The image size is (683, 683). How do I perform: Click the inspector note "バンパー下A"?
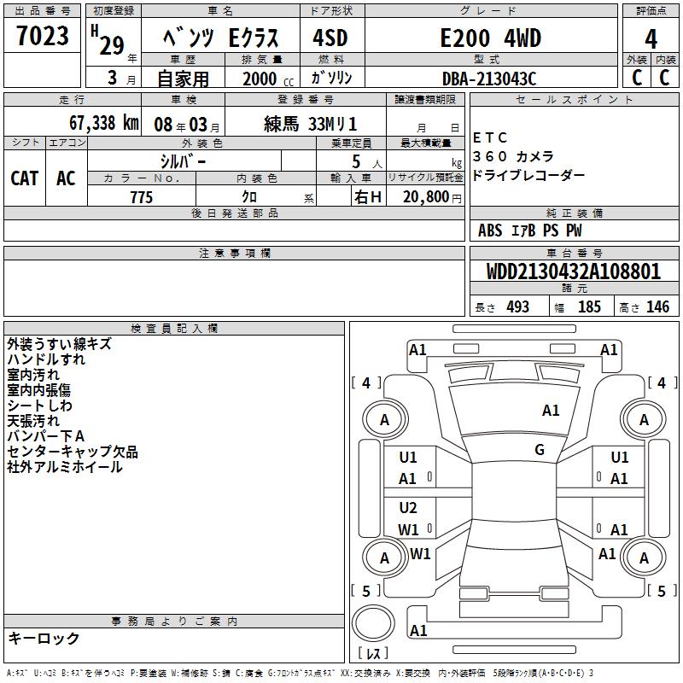46,436
